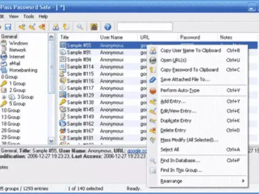Viewport: 259px width, 194px height.
Task: Click the quick search input field
Action: click(x=145, y=27)
